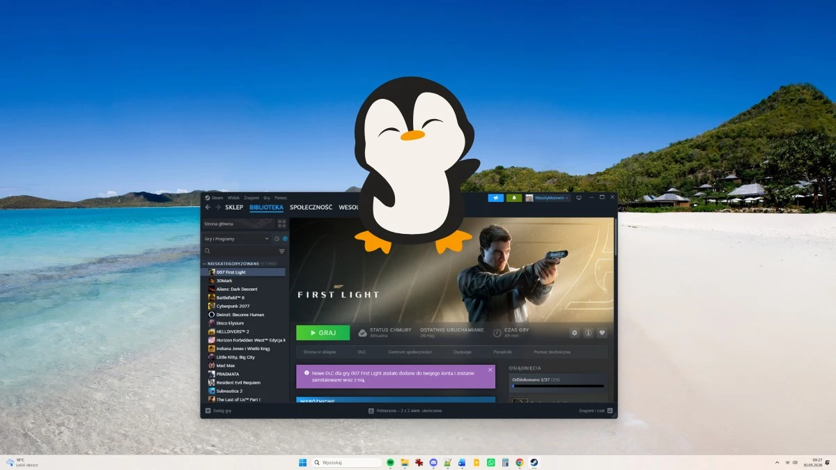Switch library to grid collections view icon
836x470 pixels.
click(281, 224)
